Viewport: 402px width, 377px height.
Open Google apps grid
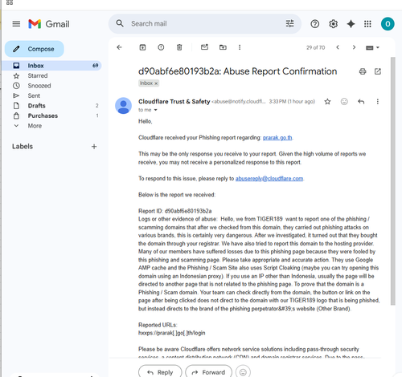click(367, 24)
